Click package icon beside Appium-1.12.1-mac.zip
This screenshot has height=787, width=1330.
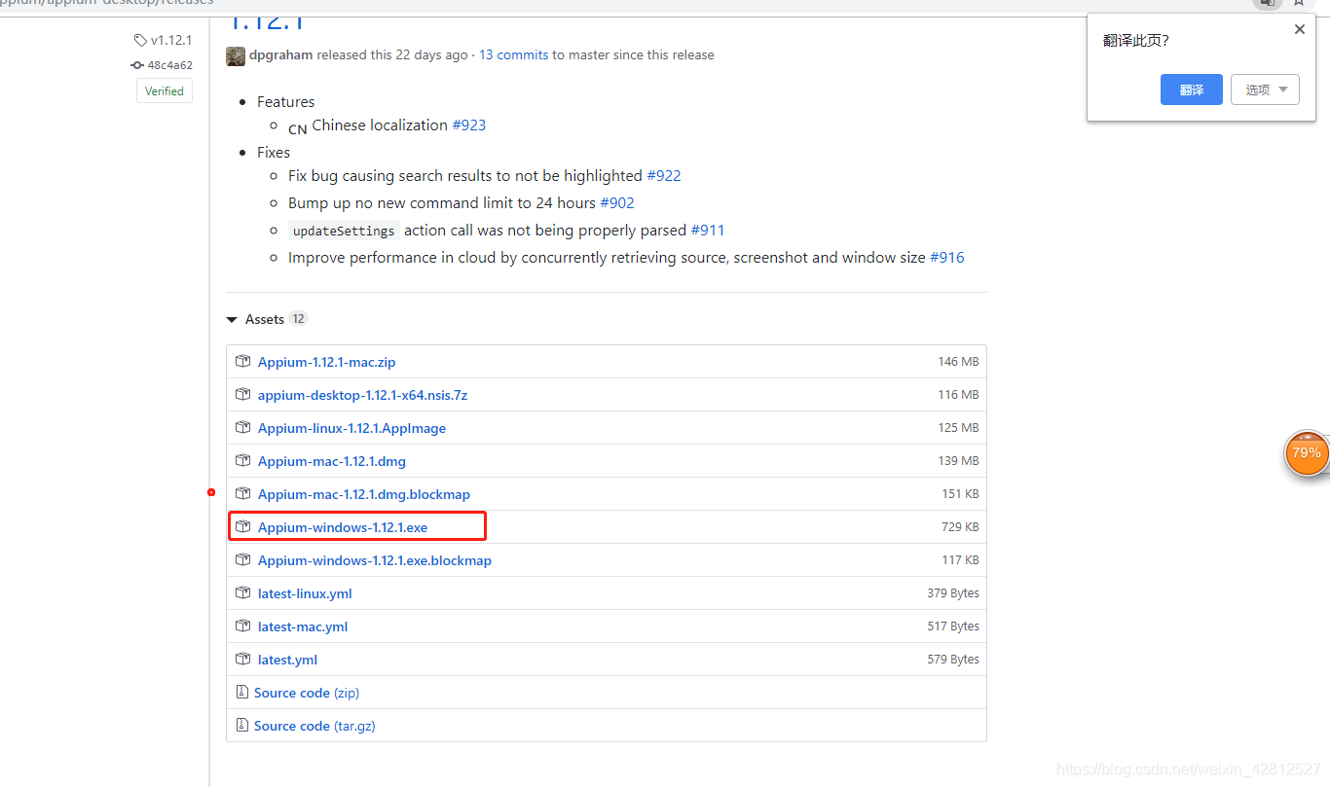click(243, 361)
